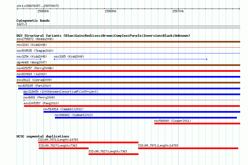This screenshot has height=165, width=248.
Task: Click the thin blue nsv3265 span line
Action: [x=130, y=59]
